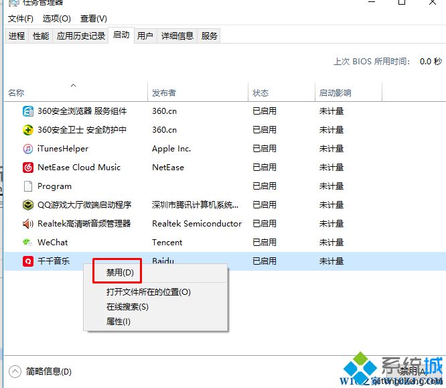Sort by the 名称 column header

[x=16, y=92]
